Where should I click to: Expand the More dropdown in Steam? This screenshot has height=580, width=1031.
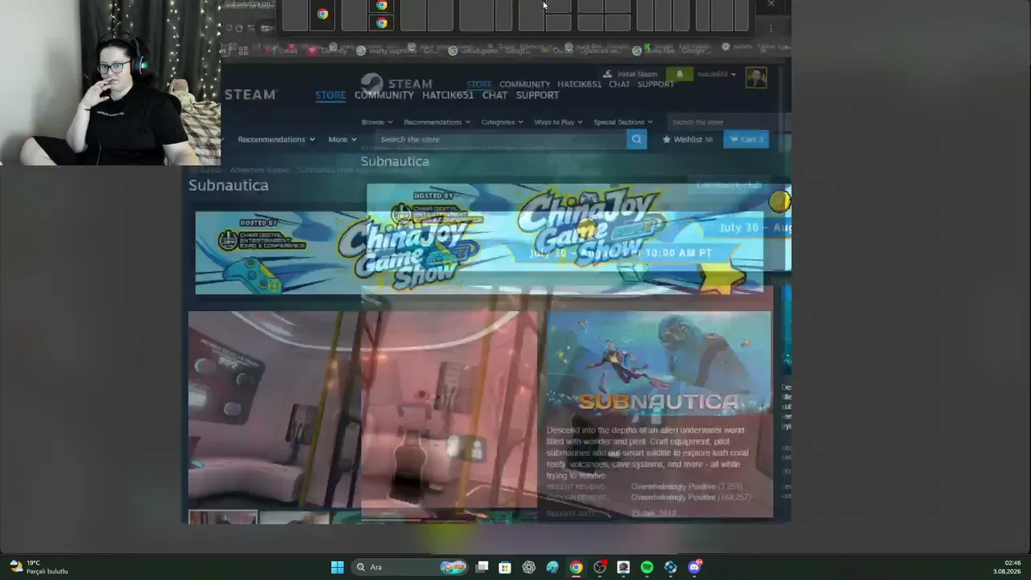tap(342, 139)
